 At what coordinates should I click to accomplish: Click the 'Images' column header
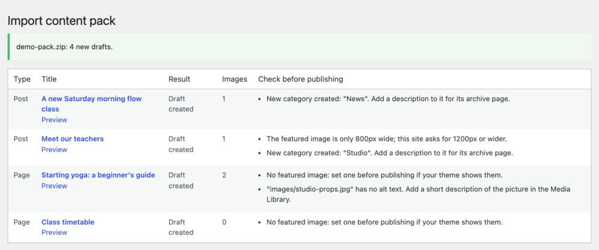click(x=235, y=79)
